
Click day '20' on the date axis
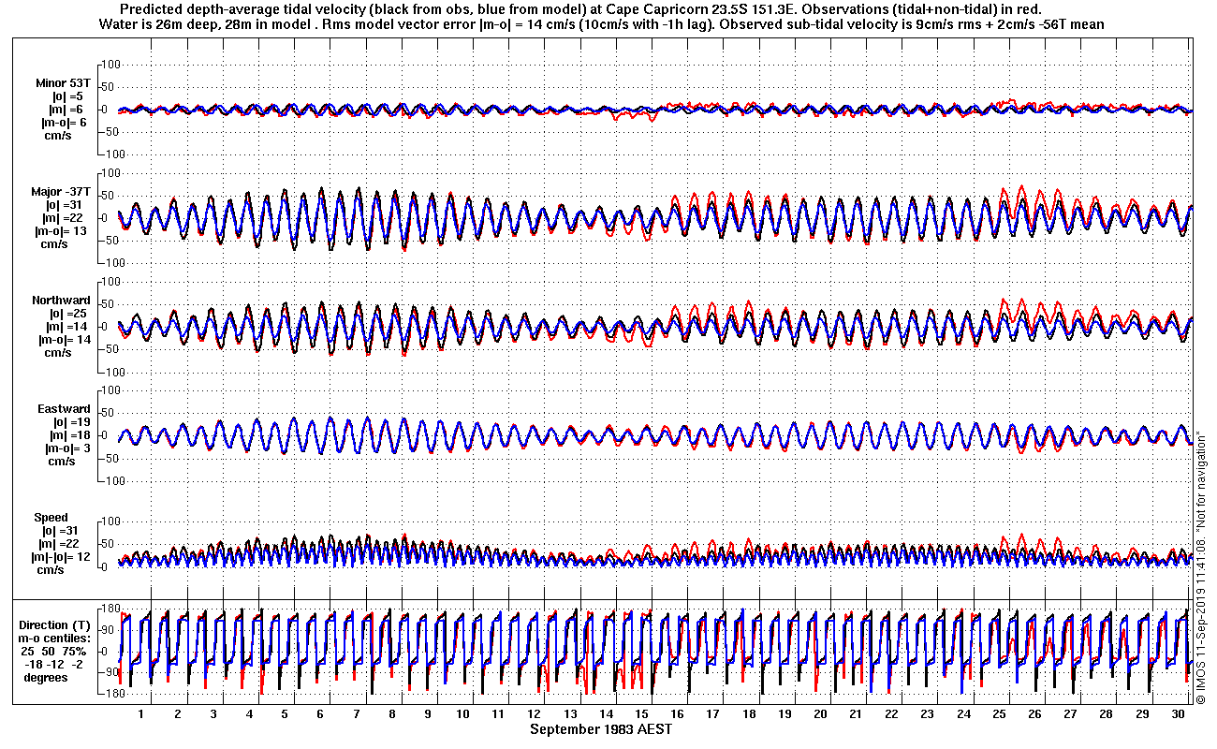pos(821,714)
